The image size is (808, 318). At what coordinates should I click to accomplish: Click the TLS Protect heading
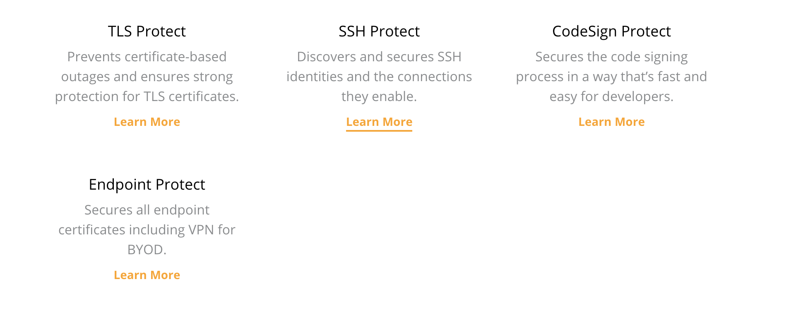click(x=147, y=31)
